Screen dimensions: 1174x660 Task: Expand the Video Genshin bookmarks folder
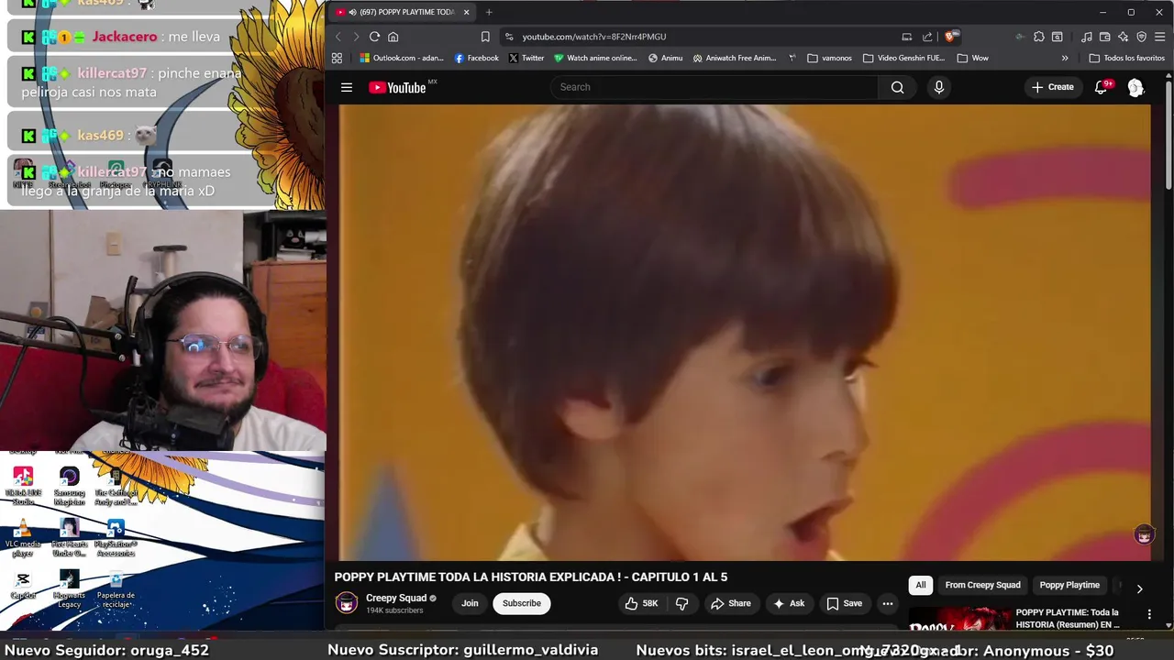tap(903, 58)
